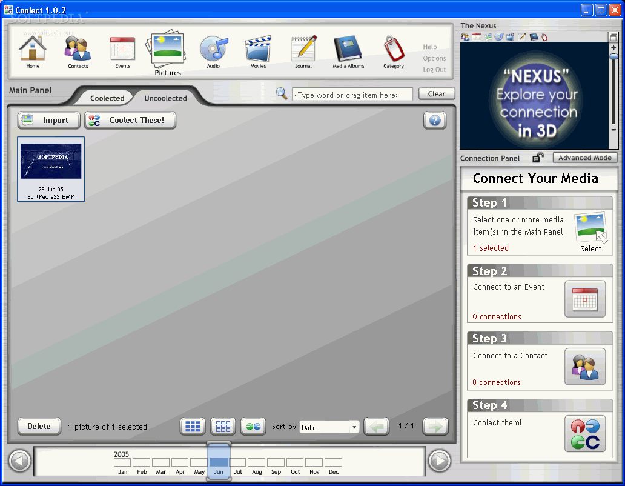The height and width of the screenshot is (486, 625).
Task: Open the Events calendar section
Action: (x=122, y=52)
